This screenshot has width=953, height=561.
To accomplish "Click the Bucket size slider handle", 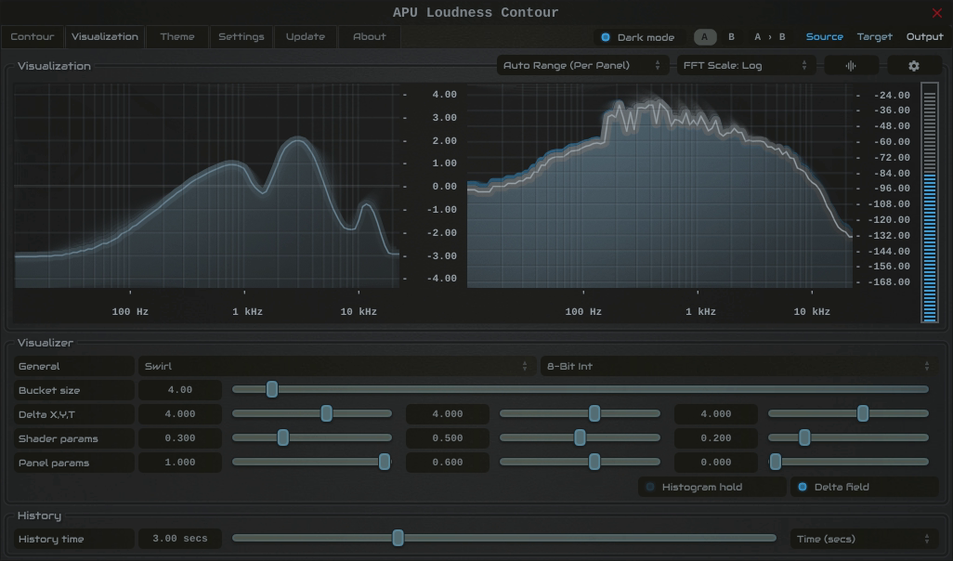I will pyautogui.click(x=272, y=389).
